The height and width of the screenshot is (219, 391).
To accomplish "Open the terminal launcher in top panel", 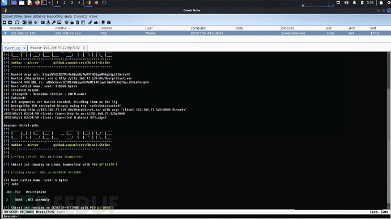I will pyautogui.click(x=44, y=3).
